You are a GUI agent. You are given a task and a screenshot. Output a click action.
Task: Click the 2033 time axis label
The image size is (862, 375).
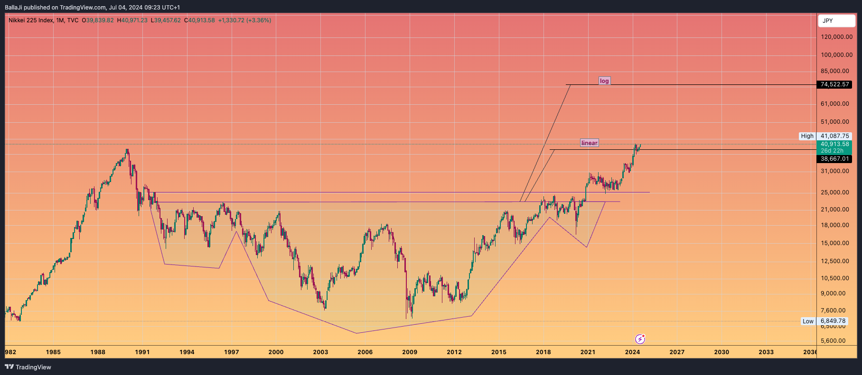click(766, 352)
